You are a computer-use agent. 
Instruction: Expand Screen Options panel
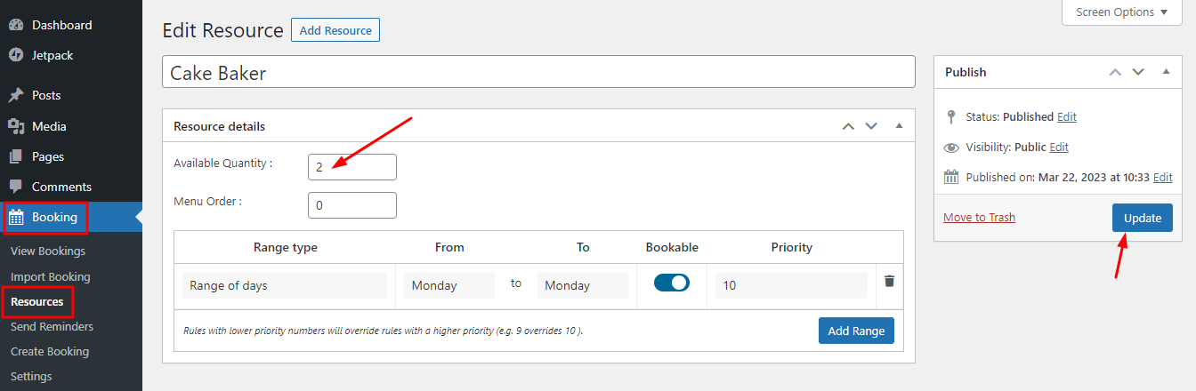pyautogui.click(x=1121, y=12)
